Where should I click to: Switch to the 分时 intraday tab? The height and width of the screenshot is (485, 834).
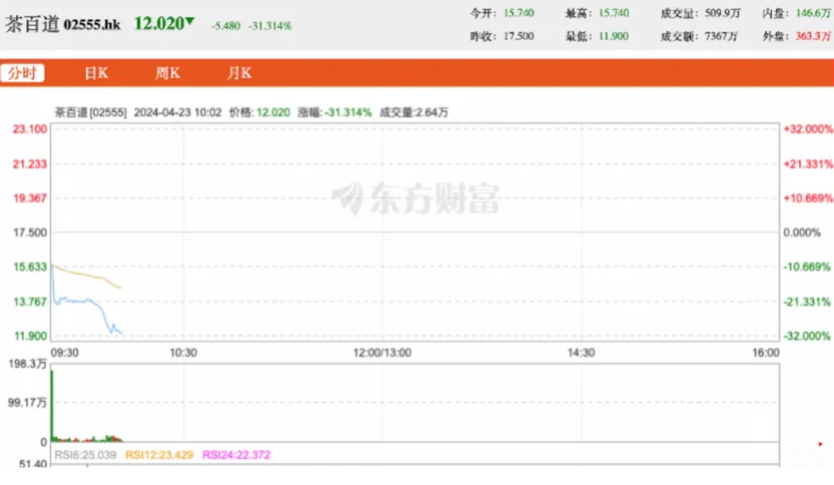(x=23, y=73)
